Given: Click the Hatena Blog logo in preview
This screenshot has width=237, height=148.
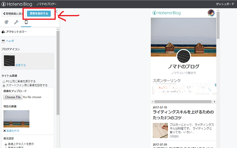Looking at the screenshot, I should click(x=167, y=13).
